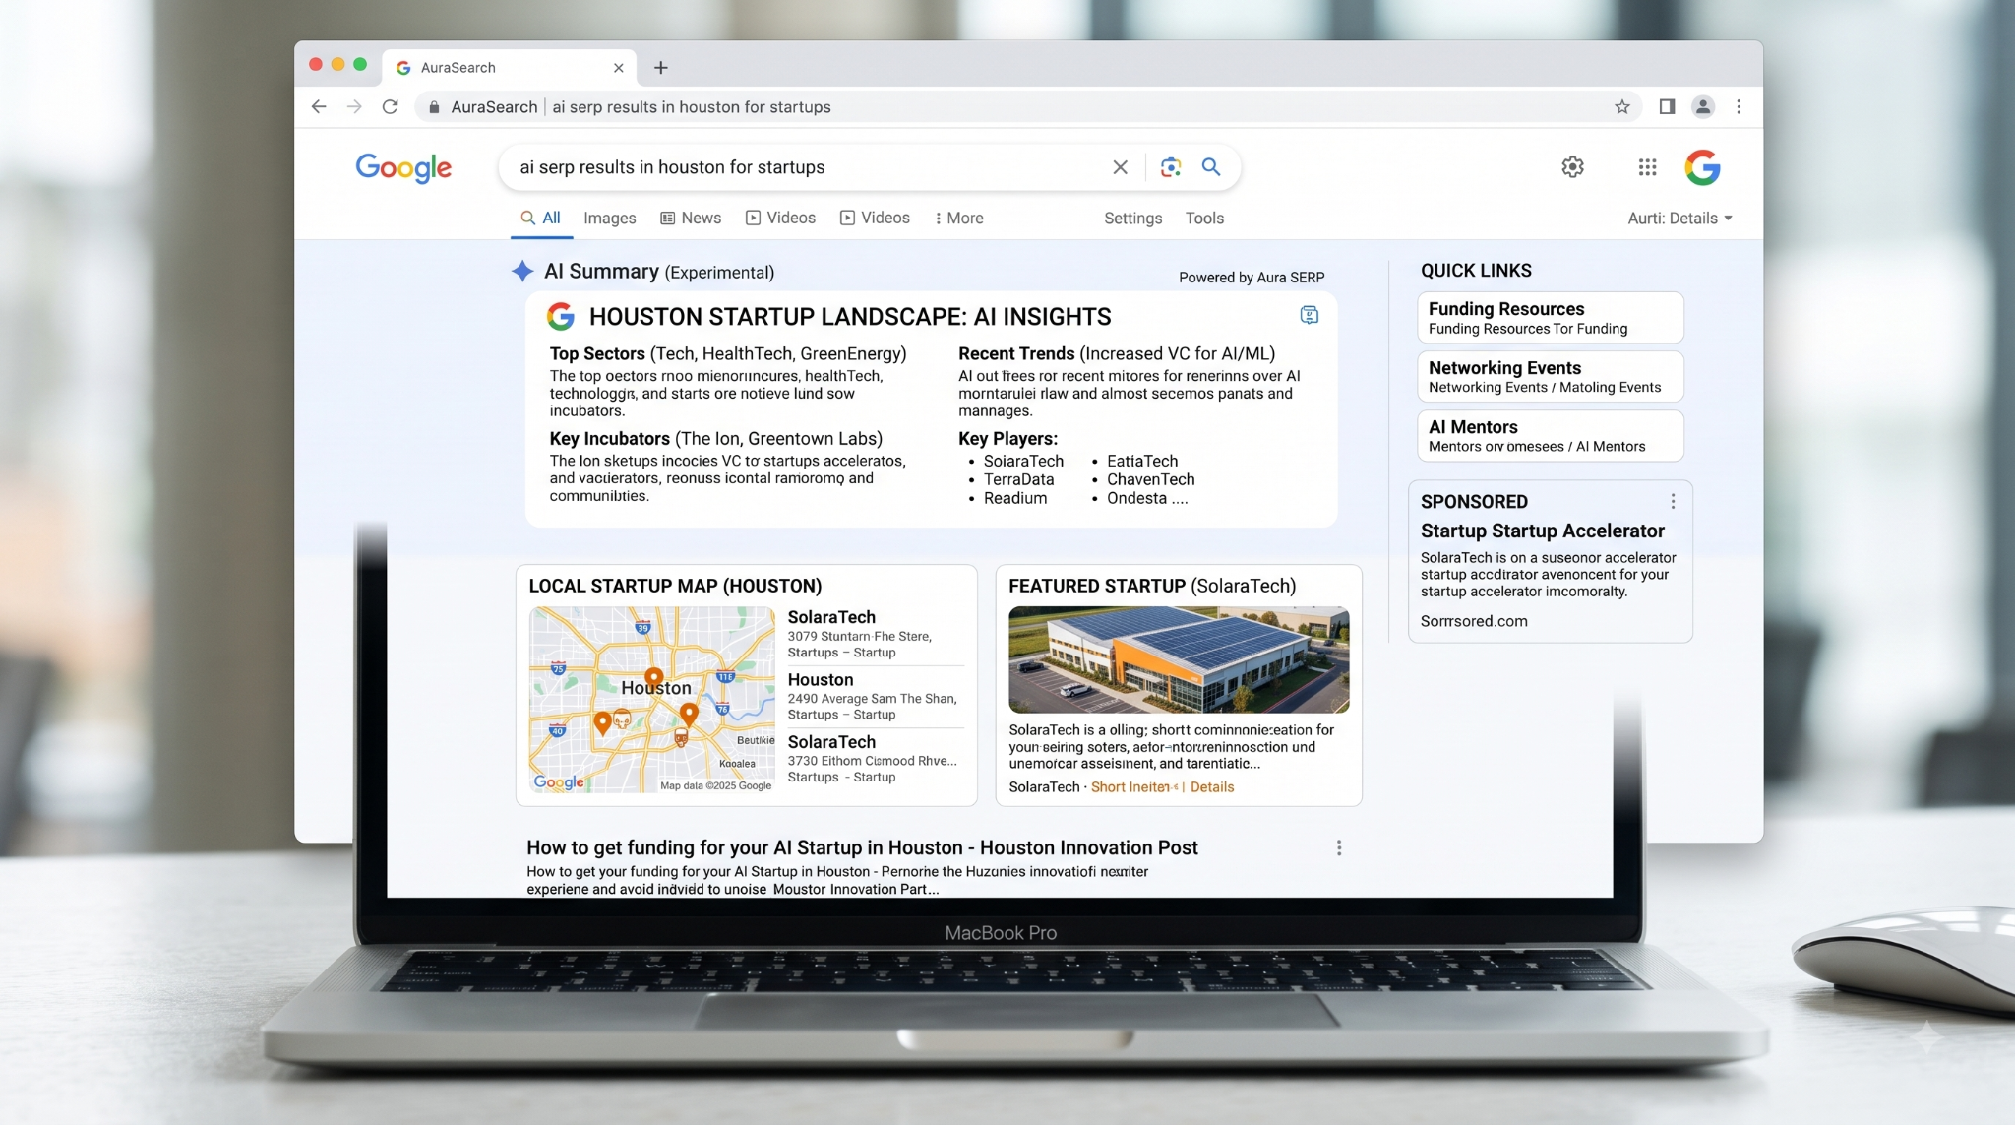This screenshot has height=1125, width=2015.
Task: Switch to the News tab
Action: pos(691,219)
